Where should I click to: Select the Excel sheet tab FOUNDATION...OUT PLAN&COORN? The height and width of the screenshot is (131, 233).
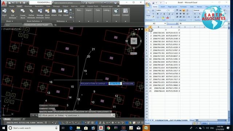(171, 120)
